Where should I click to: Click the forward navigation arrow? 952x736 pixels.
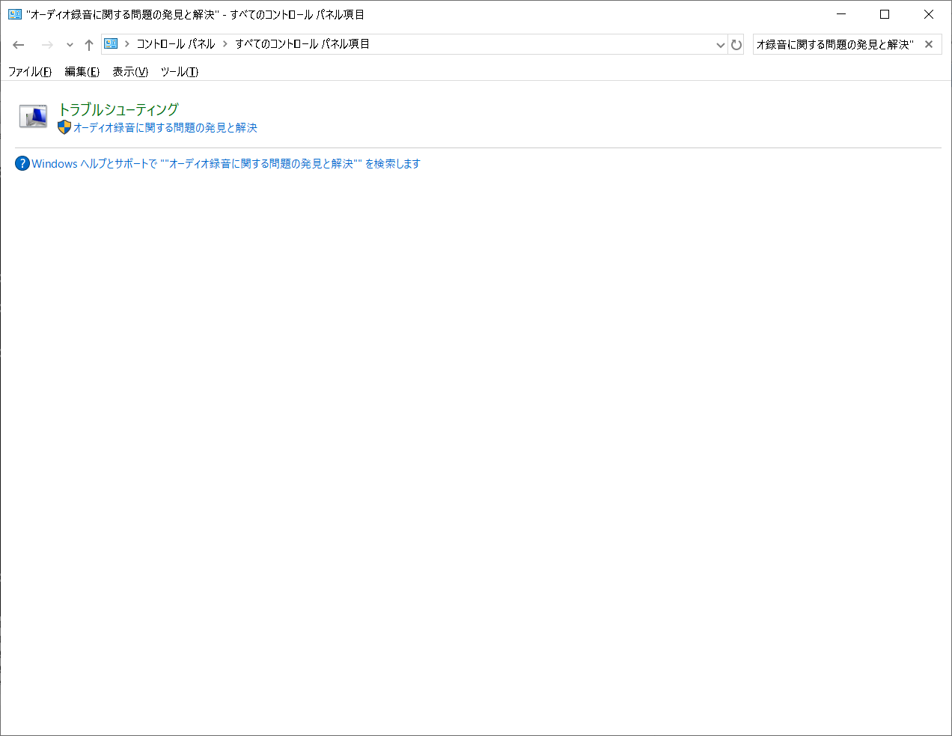coord(45,44)
